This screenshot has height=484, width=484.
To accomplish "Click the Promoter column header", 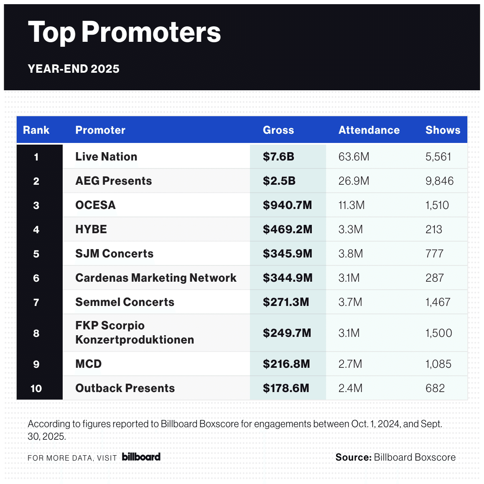I will (100, 130).
